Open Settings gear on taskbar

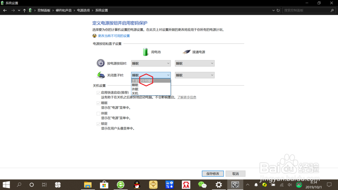(x=219, y=185)
